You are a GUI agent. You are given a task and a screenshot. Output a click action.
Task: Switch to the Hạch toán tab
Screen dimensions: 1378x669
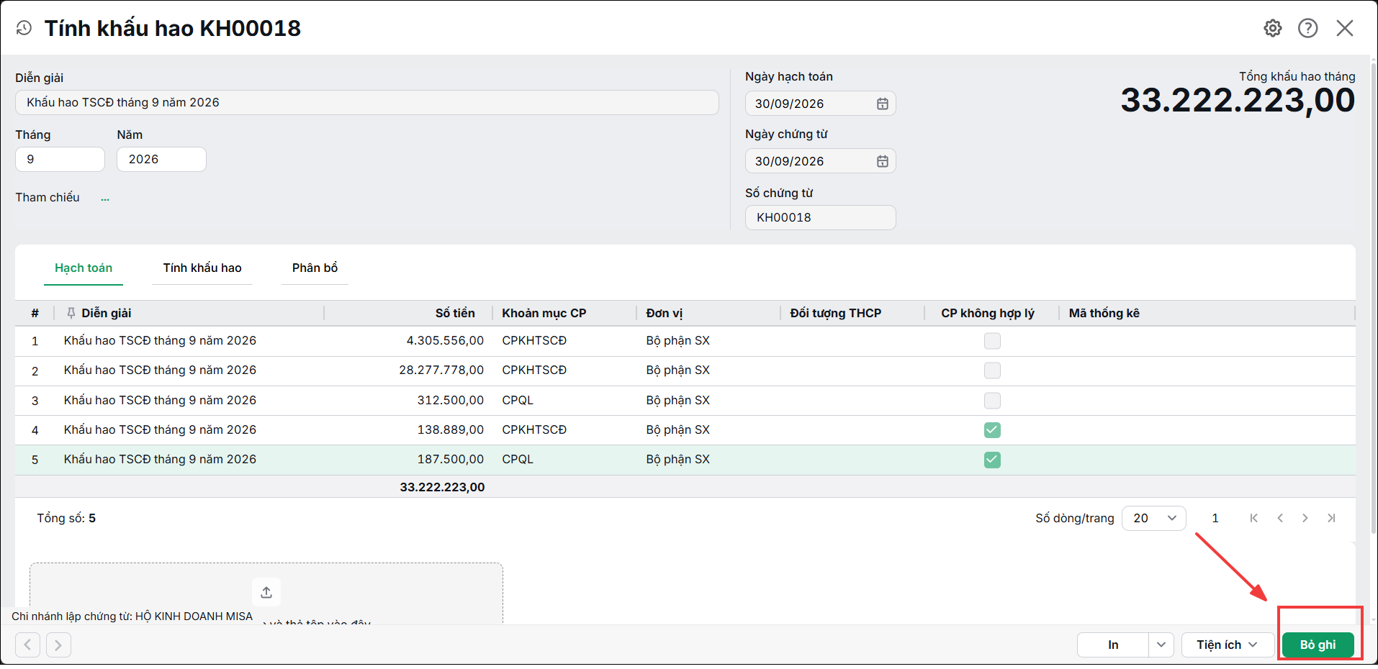(x=84, y=268)
